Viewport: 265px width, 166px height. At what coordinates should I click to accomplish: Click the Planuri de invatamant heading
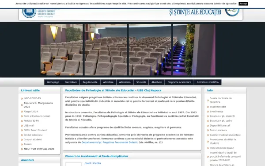[x=97, y=156]
